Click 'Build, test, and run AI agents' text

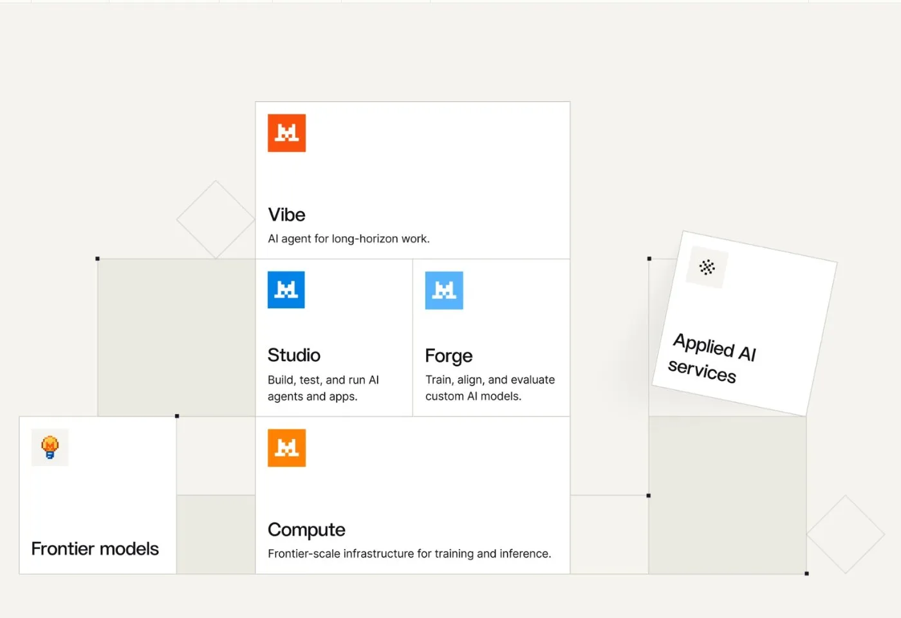pos(323,388)
